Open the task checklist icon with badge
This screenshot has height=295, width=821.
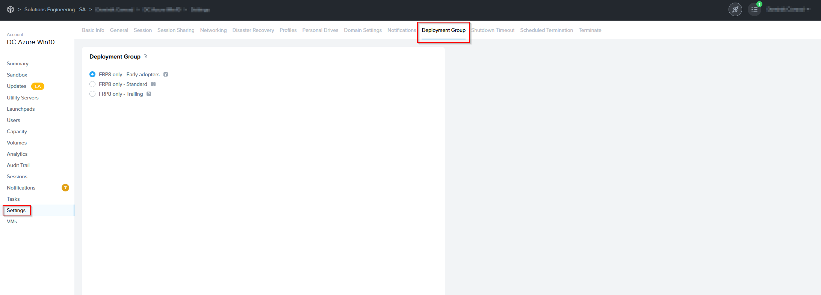click(x=754, y=9)
